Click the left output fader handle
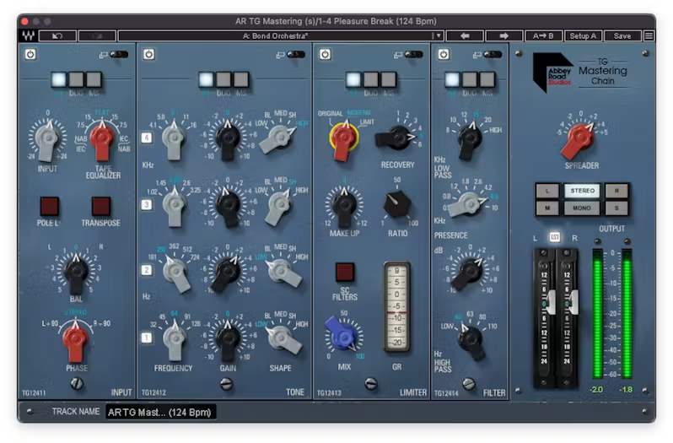Screen dimensions: 673x443 pos(550,302)
